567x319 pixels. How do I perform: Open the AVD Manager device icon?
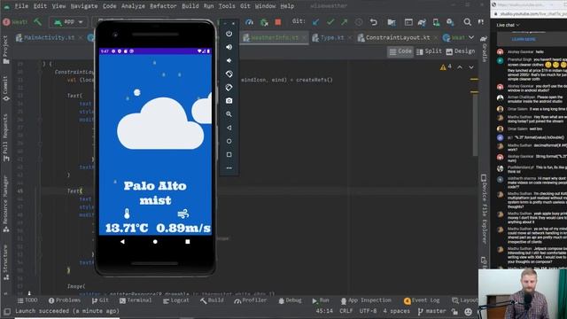[x=436, y=22]
